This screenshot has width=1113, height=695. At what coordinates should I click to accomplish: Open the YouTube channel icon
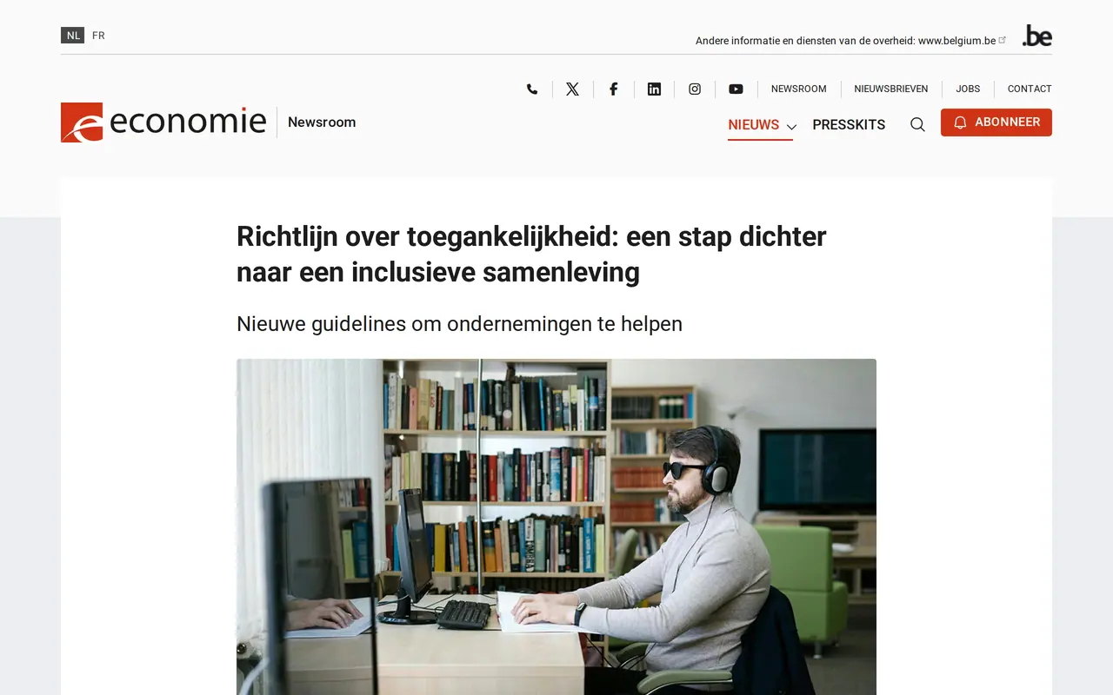click(x=736, y=89)
